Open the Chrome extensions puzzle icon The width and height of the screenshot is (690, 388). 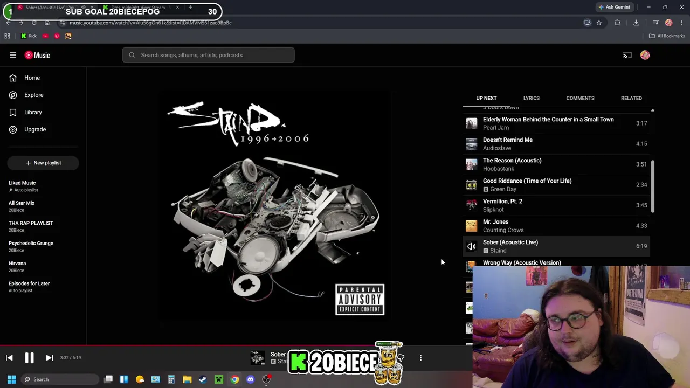coord(617,23)
